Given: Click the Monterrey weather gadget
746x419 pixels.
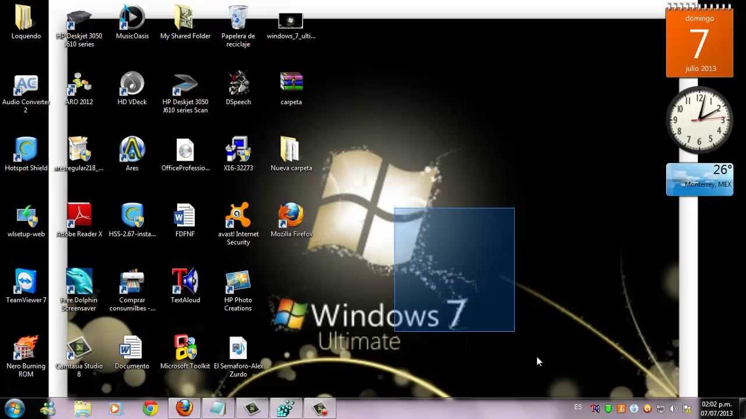Looking at the screenshot, I should coord(699,179).
